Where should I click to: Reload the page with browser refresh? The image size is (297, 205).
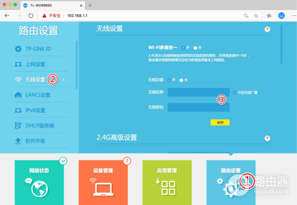pyautogui.click(x=31, y=15)
